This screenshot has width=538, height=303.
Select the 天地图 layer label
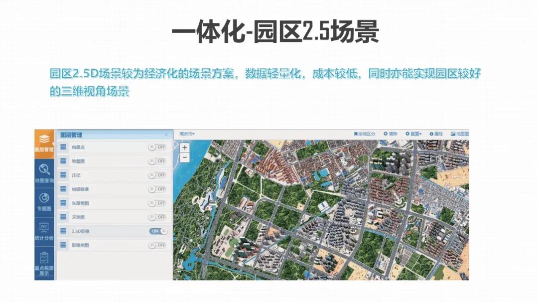[x=78, y=217]
